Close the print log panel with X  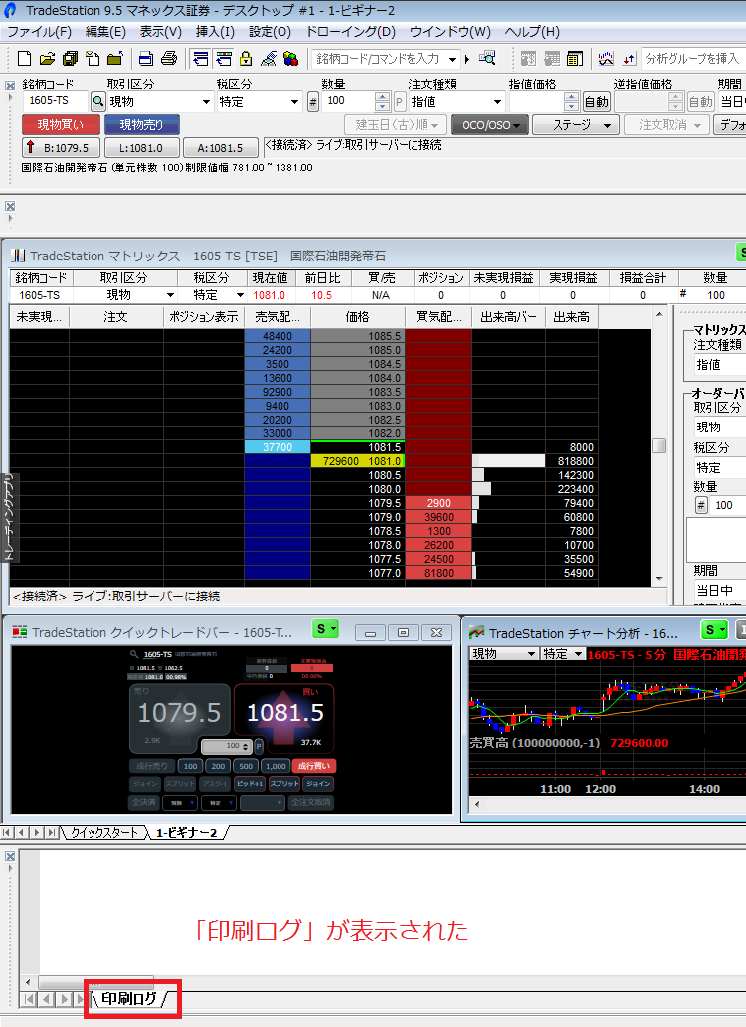[10, 856]
